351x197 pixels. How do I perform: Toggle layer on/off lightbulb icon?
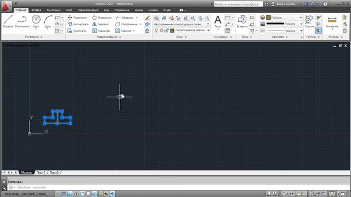click(156, 31)
